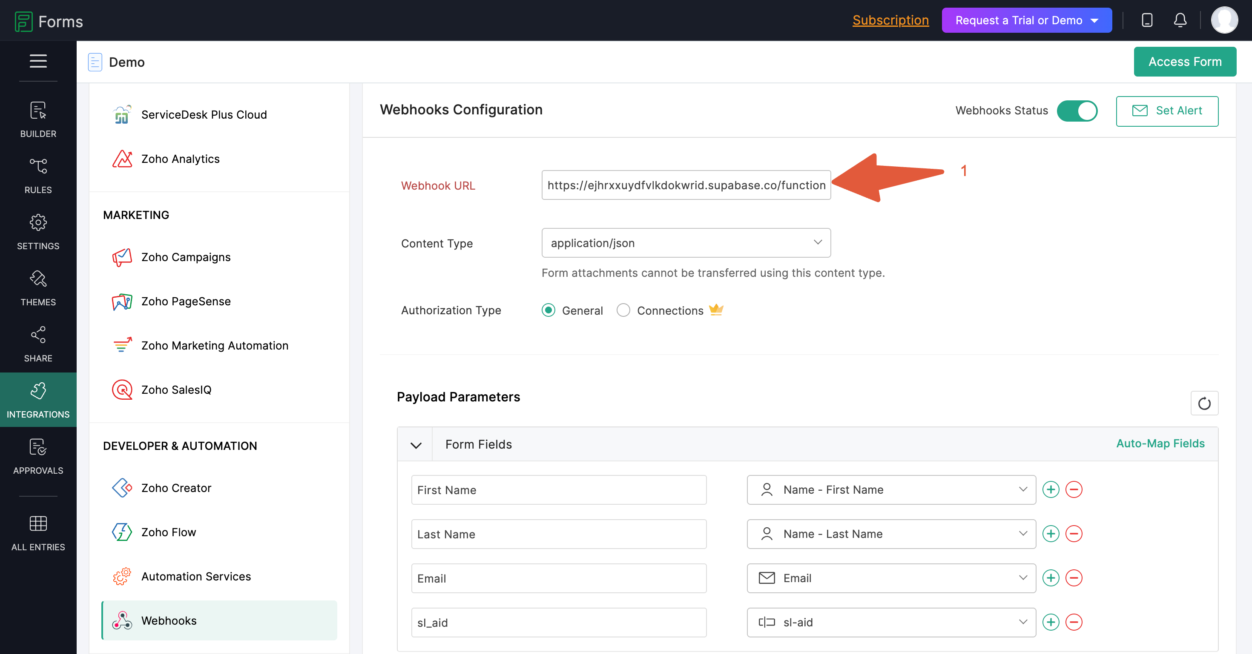Screen dimensions: 1252x654
Task: Select Automation Services integration
Action: coord(219,576)
